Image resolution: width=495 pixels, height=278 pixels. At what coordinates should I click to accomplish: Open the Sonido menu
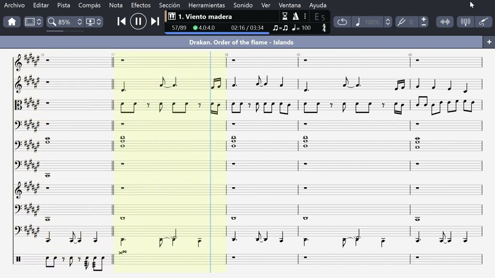pos(243,5)
